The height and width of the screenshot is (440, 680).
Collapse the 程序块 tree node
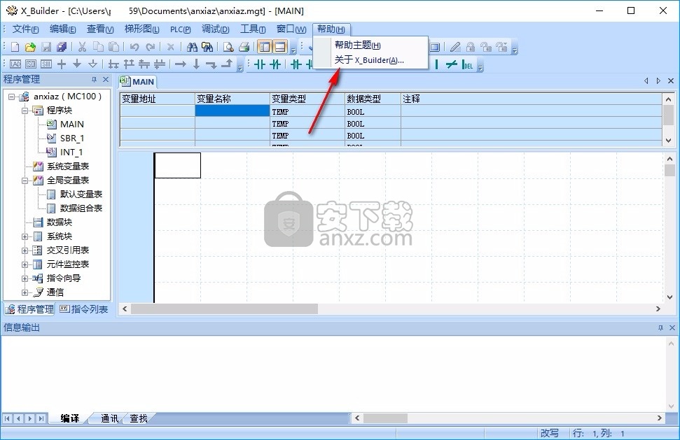coord(25,111)
